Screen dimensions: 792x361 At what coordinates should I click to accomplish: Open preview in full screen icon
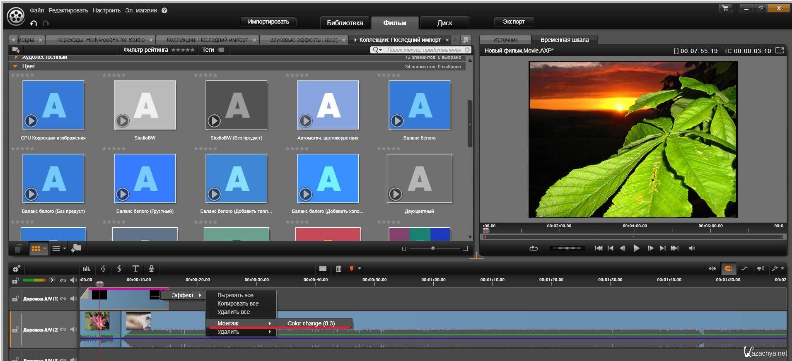780,51
